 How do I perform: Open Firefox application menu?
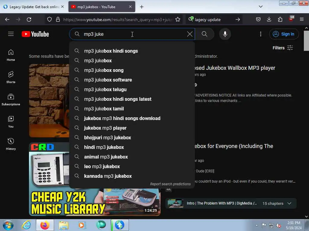(302, 20)
